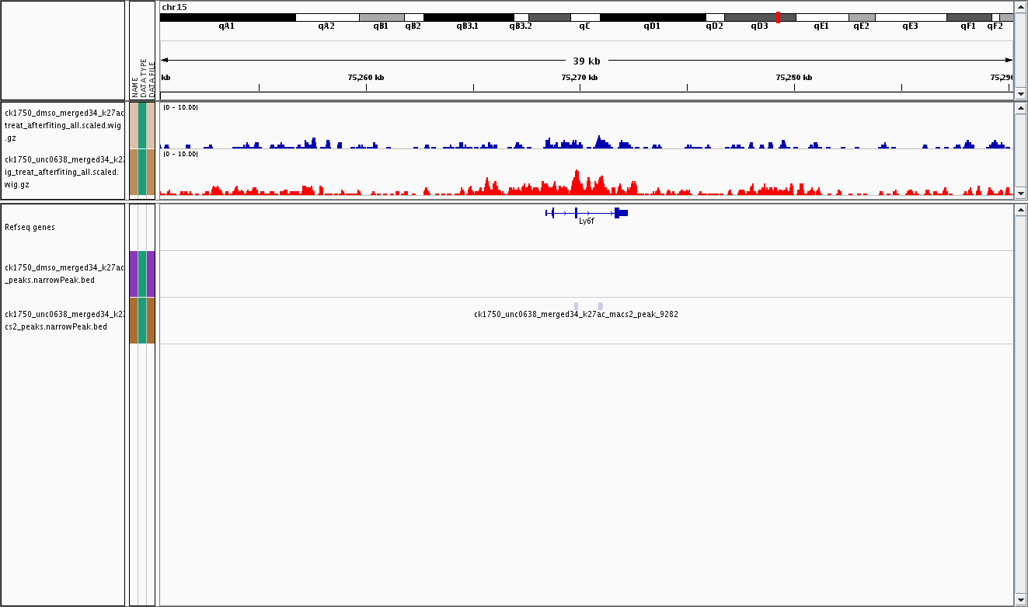This screenshot has width=1028, height=607.
Task: Click the blue dmso signal peak over Ly6f
Action: pyautogui.click(x=599, y=143)
